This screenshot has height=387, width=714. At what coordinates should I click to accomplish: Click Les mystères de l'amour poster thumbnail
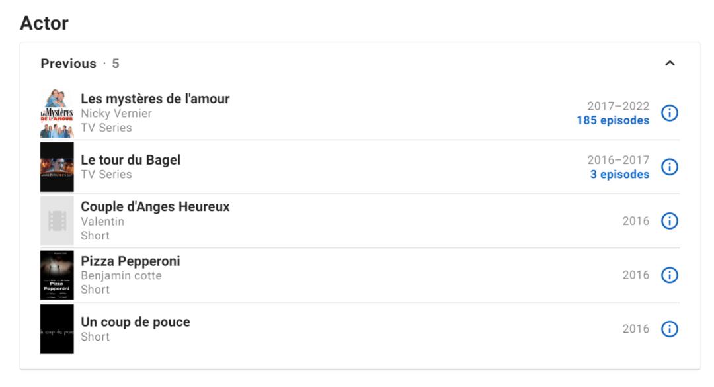click(57, 113)
